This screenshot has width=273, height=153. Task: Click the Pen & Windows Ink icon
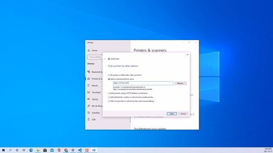[x=89, y=106]
